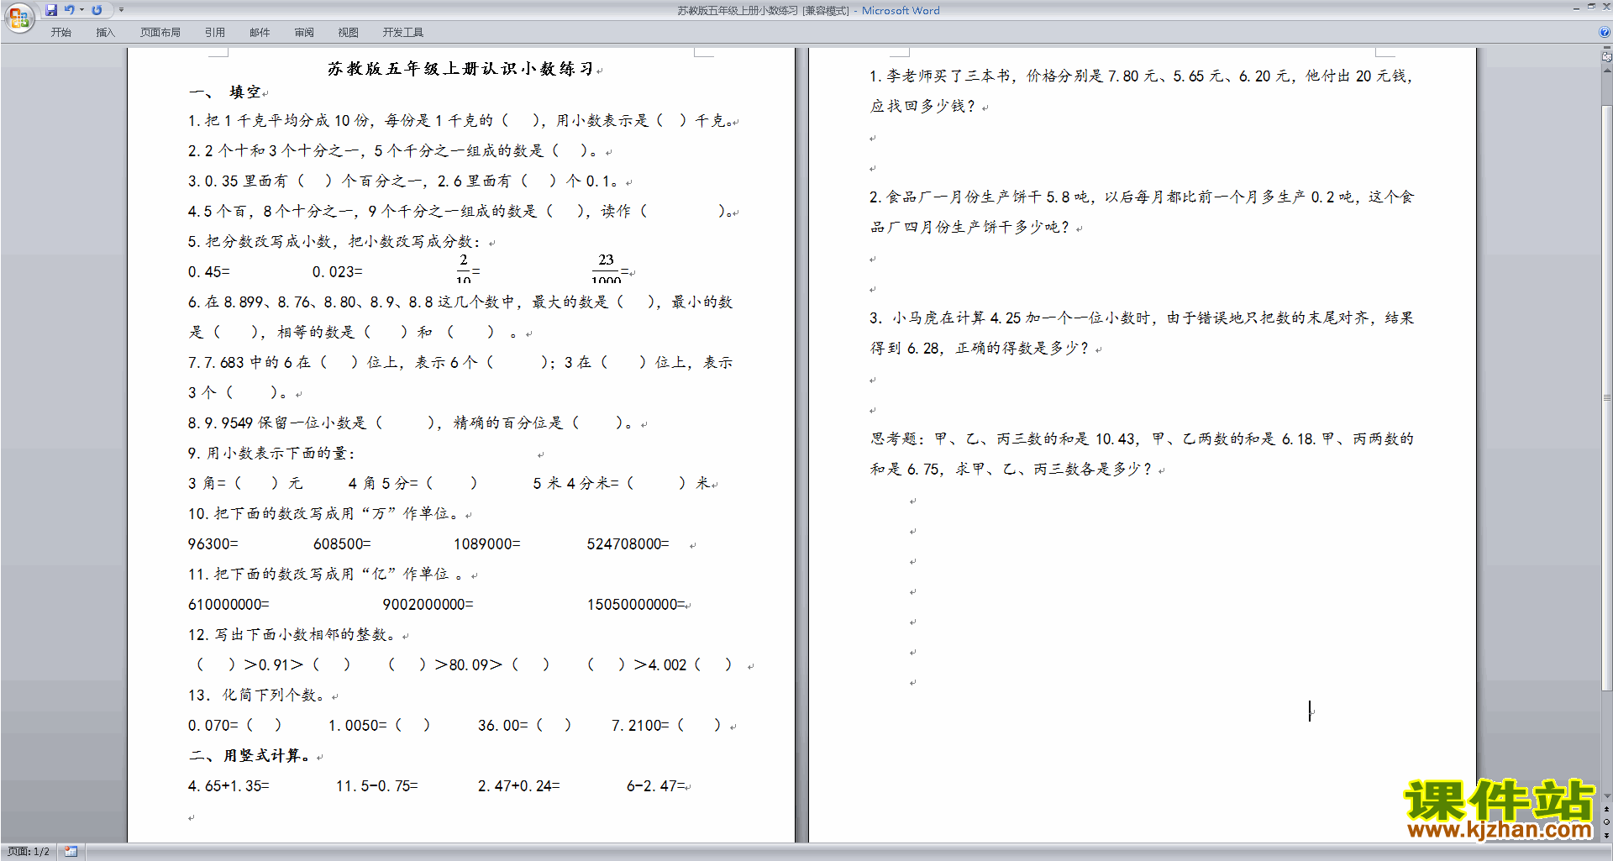Click the expression 4.65+1.35=
The height and width of the screenshot is (861, 1613).
click(x=229, y=786)
